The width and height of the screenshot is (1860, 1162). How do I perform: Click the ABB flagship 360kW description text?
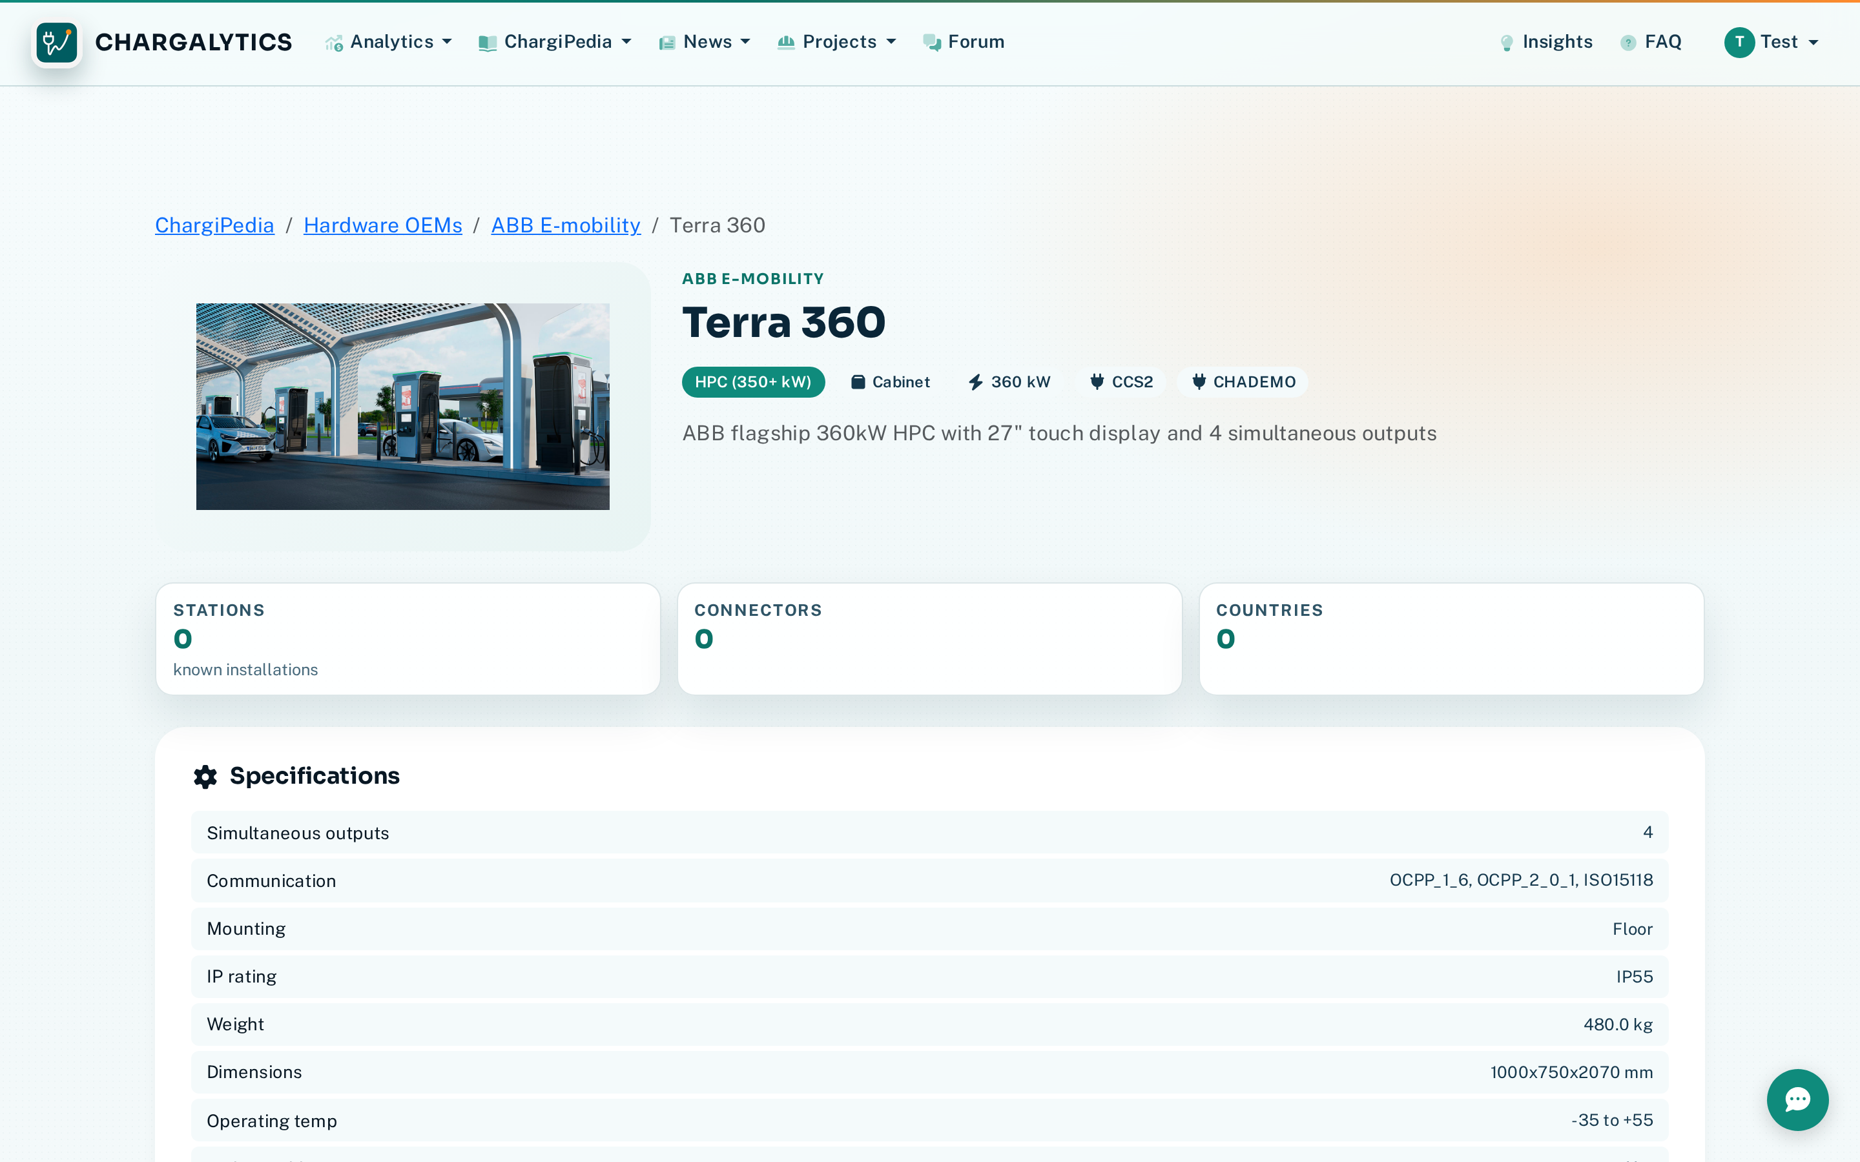1059,433
